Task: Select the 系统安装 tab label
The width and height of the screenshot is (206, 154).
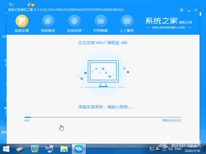Action: (x=22, y=31)
